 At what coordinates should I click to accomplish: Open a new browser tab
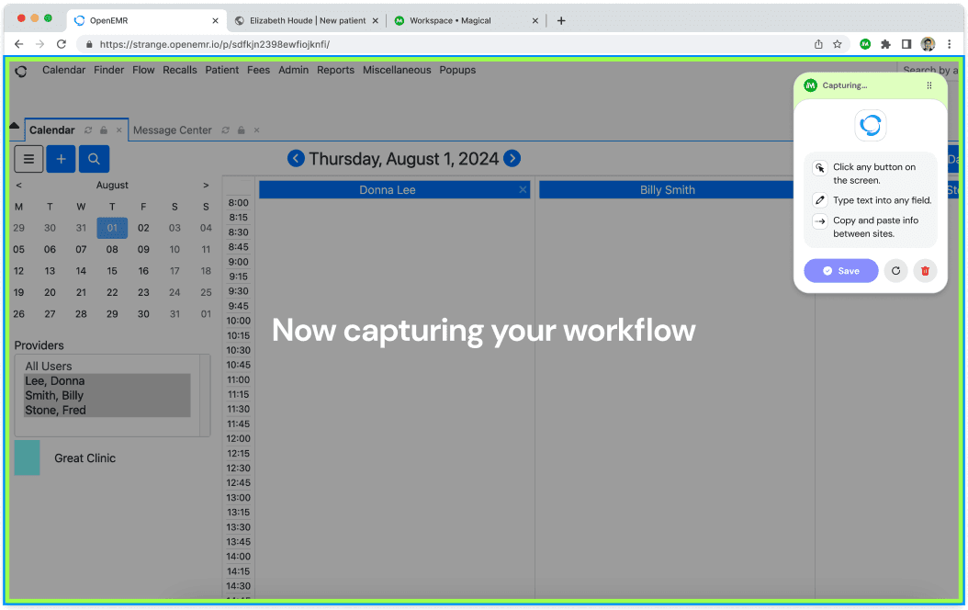(x=560, y=20)
